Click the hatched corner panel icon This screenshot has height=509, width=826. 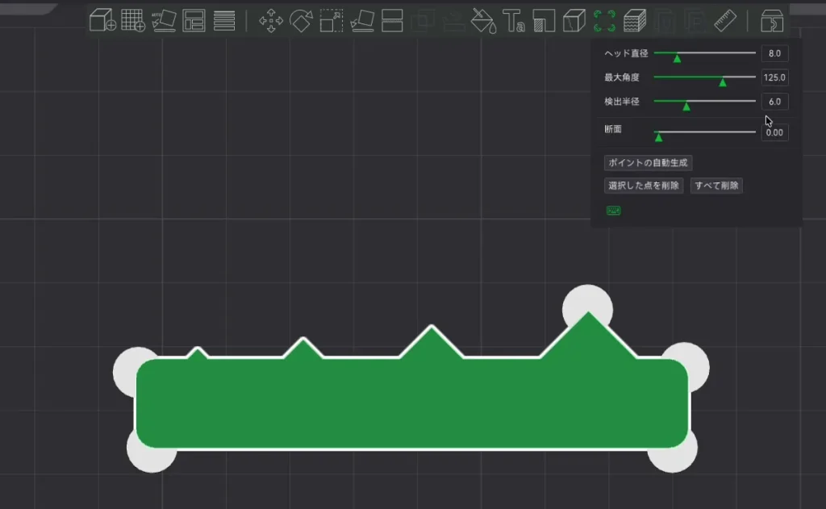[544, 21]
